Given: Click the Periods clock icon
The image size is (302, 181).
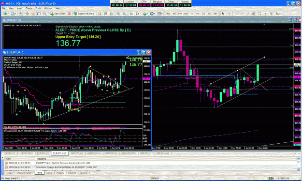Looking at the screenshot, I should (x=152, y=14).
